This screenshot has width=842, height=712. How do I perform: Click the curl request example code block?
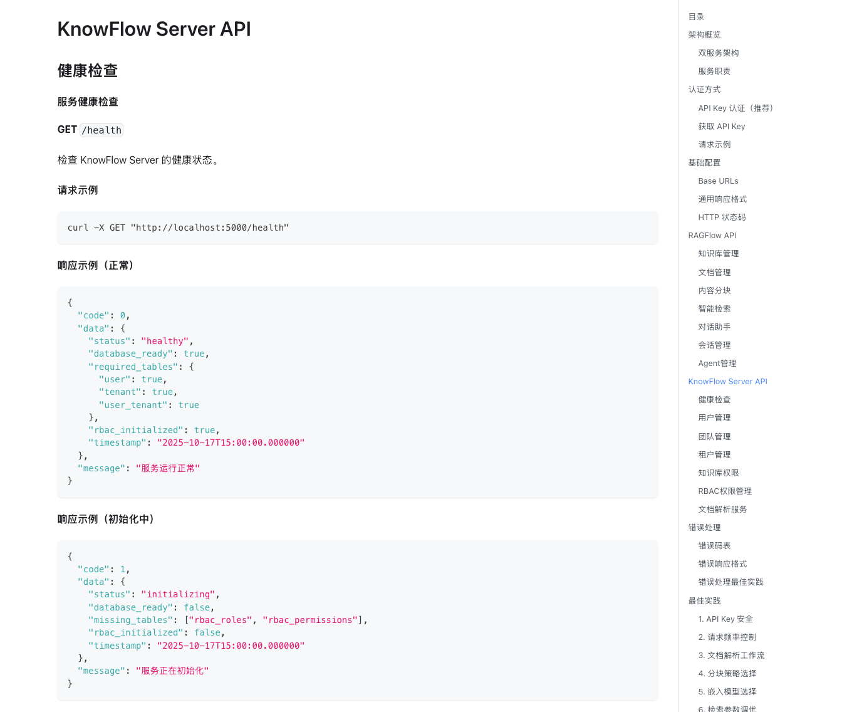pyautogui.click(x=357, y=228)
